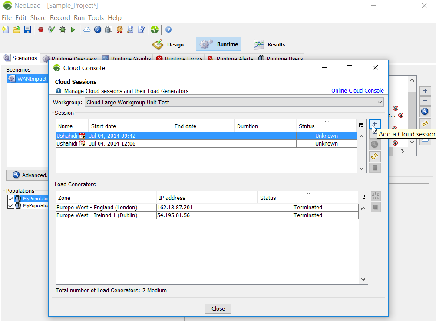This screenshot has height=321, width=436.
Task: Click the Close button in the dialog
Action: tap(218, 308)
